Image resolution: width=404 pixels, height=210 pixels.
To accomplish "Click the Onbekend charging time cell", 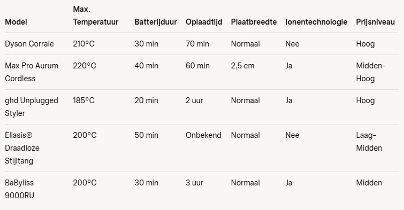I will click(x=203, y=135).
